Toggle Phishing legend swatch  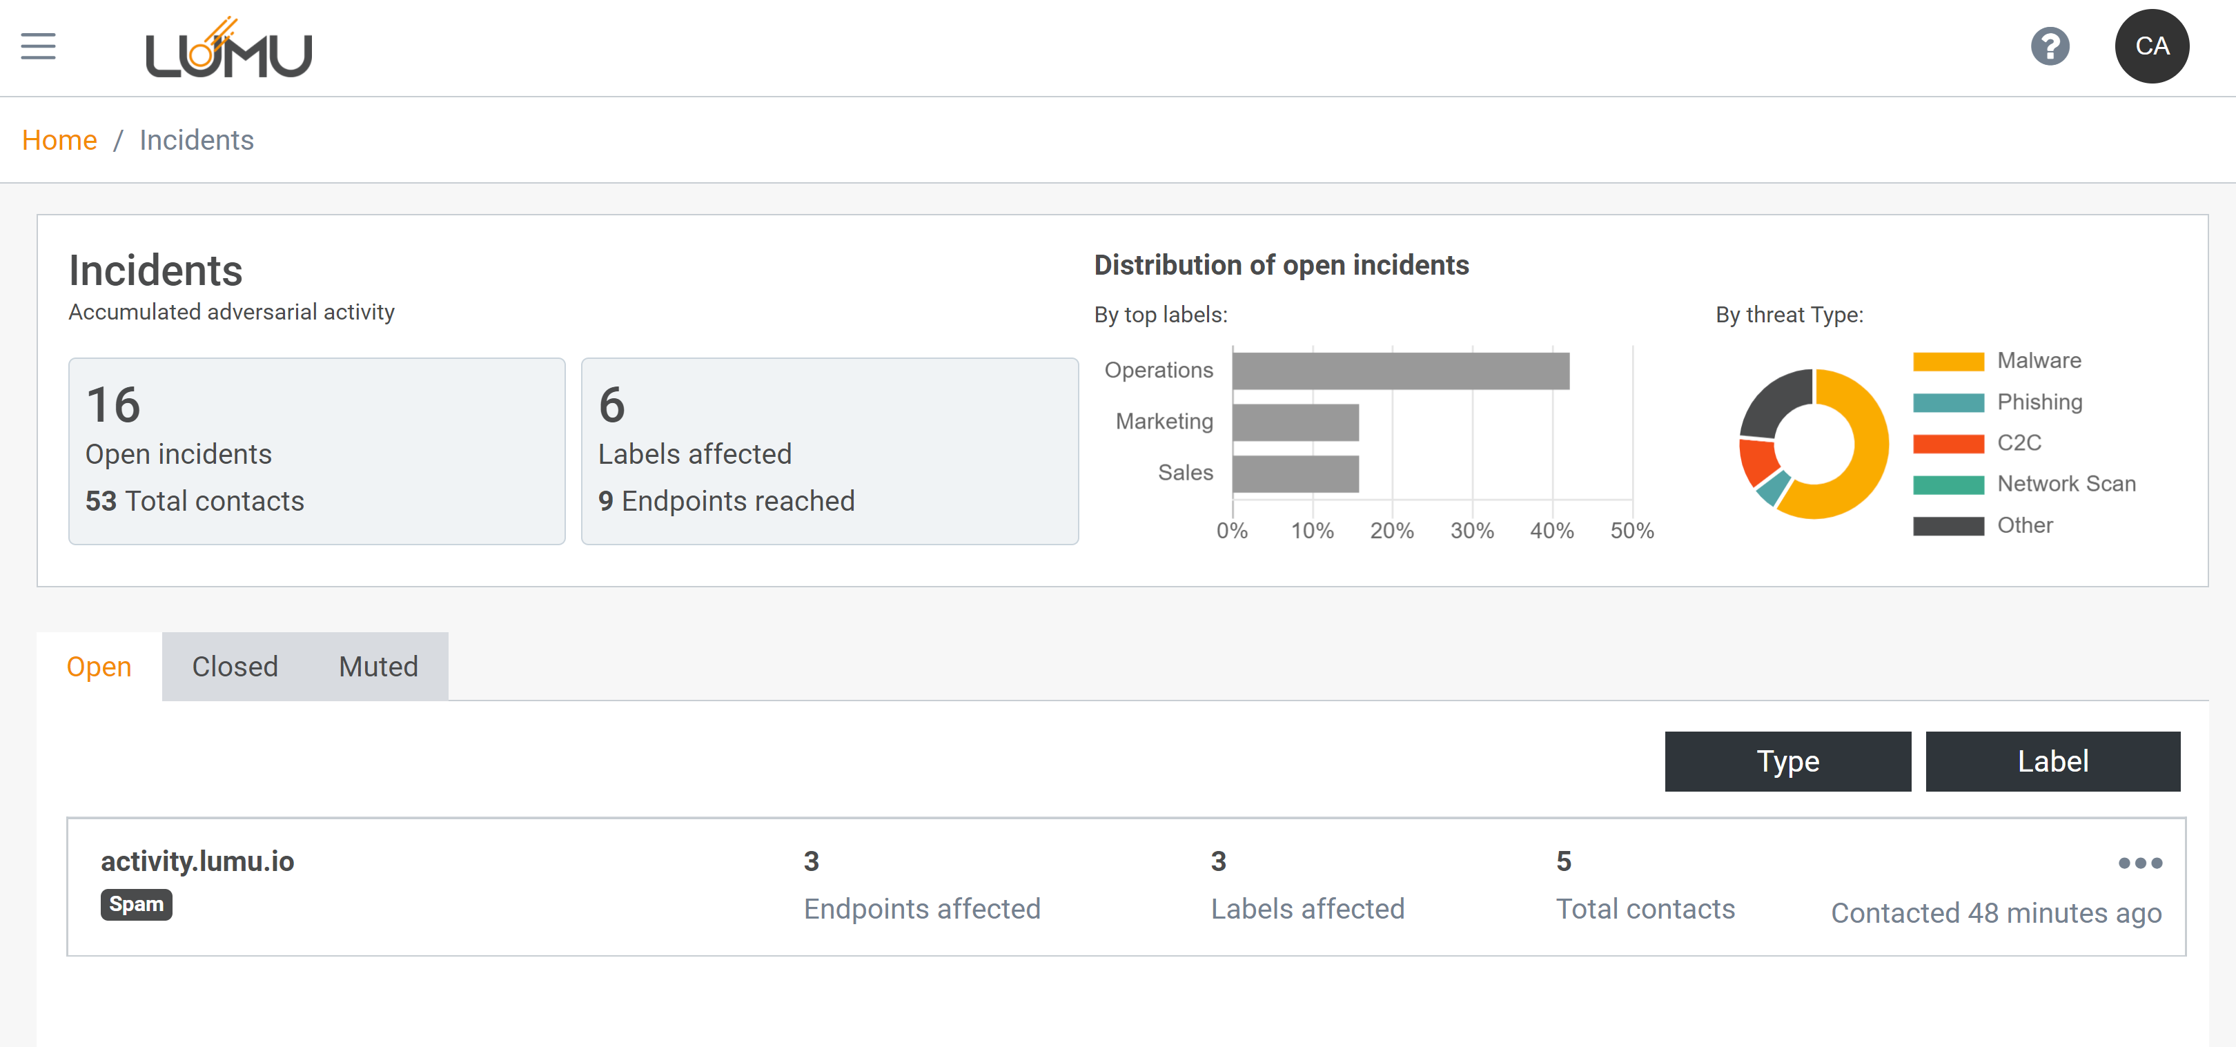pos(1948,403)
